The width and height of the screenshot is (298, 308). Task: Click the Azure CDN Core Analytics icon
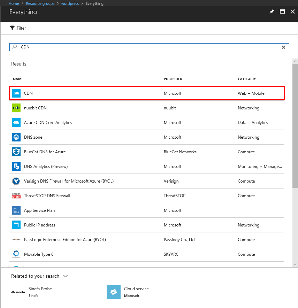16,122
